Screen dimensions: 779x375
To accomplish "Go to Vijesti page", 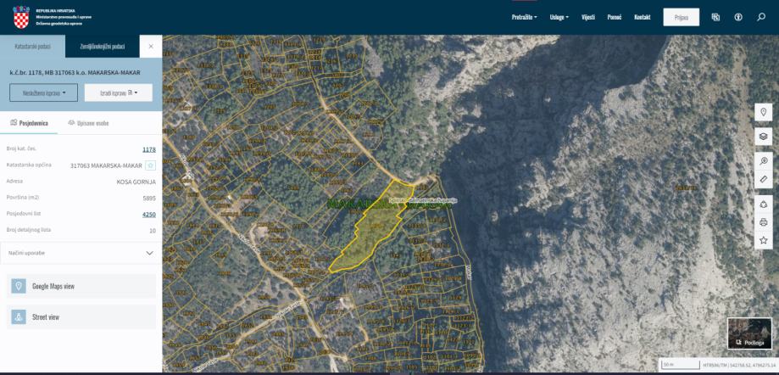I will pos(588,17).
